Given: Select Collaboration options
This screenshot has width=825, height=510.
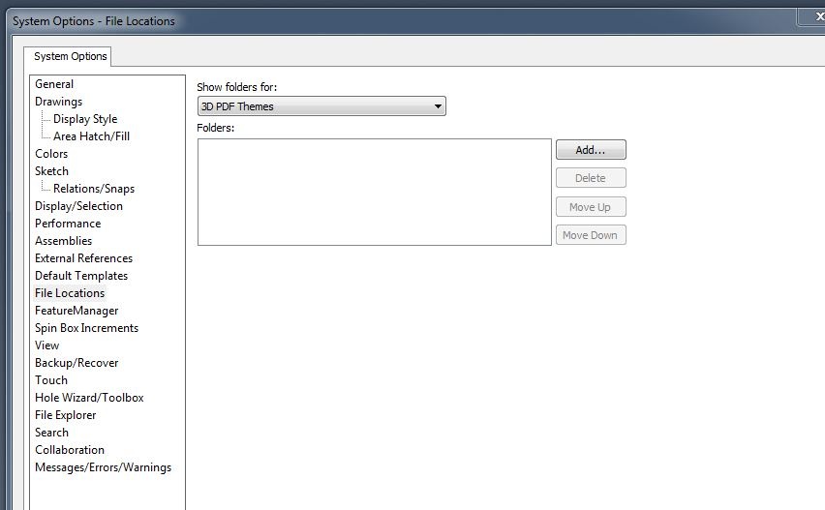Looking at the screenshot, I should (70, 450).
